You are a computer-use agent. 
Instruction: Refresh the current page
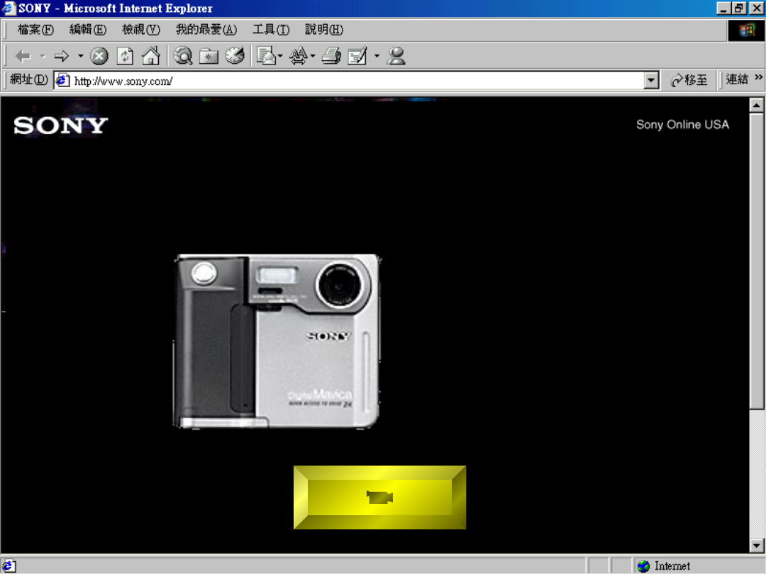(125, 56)
